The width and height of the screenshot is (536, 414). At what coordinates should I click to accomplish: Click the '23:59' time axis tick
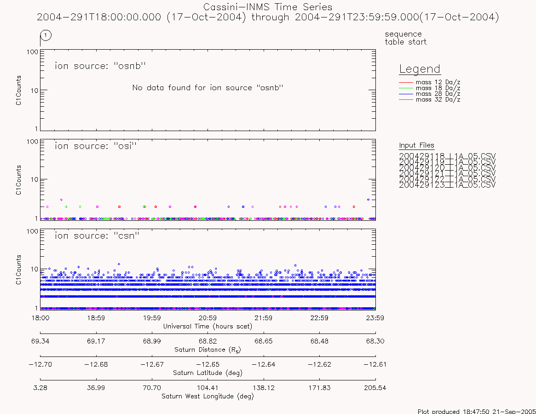point(375,318)
